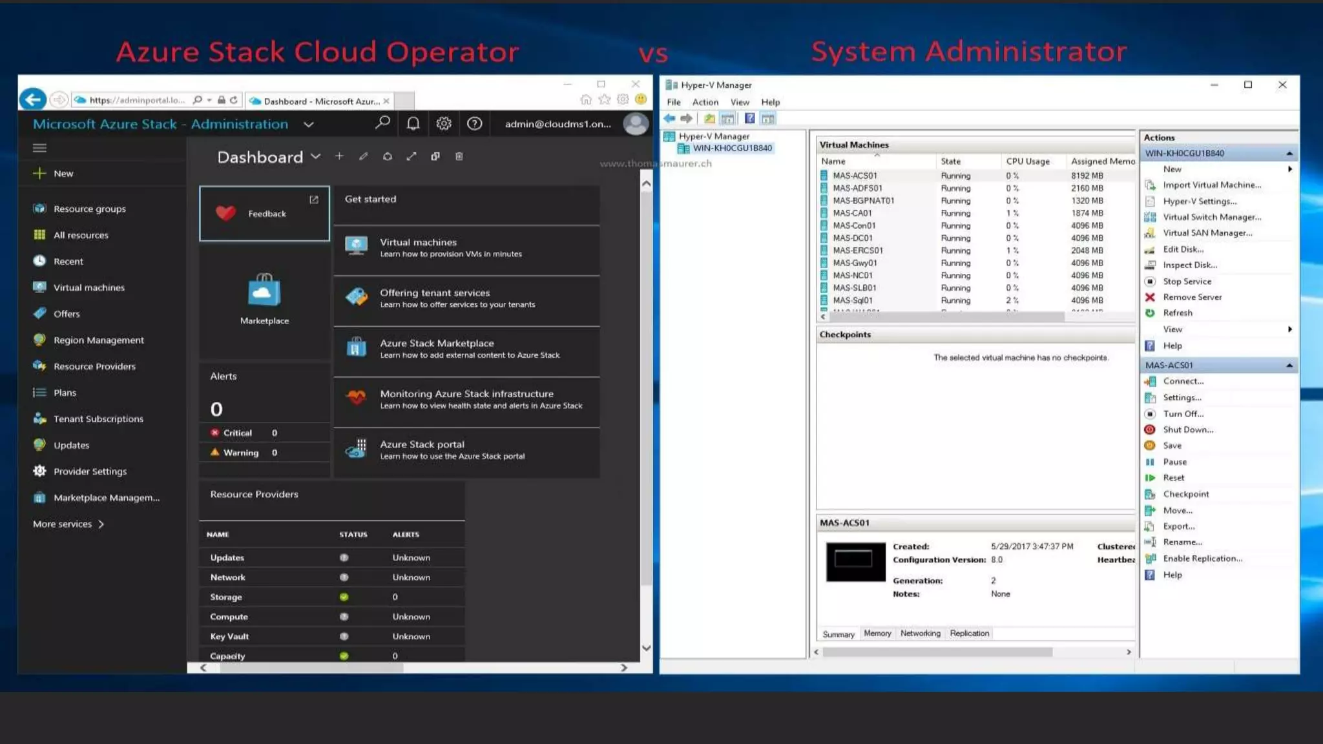Click the dashboard vertical scrollbar
1323x744 pixels.
[646, 387]
